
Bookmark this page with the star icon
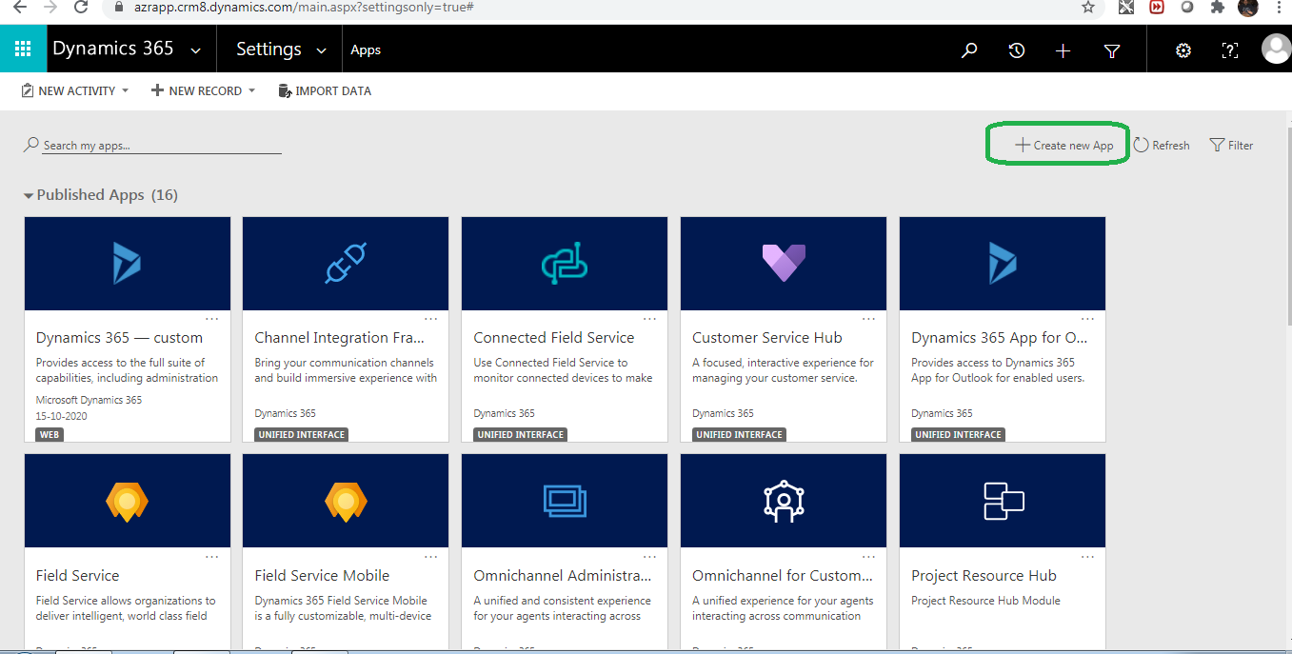[1088, 7]
